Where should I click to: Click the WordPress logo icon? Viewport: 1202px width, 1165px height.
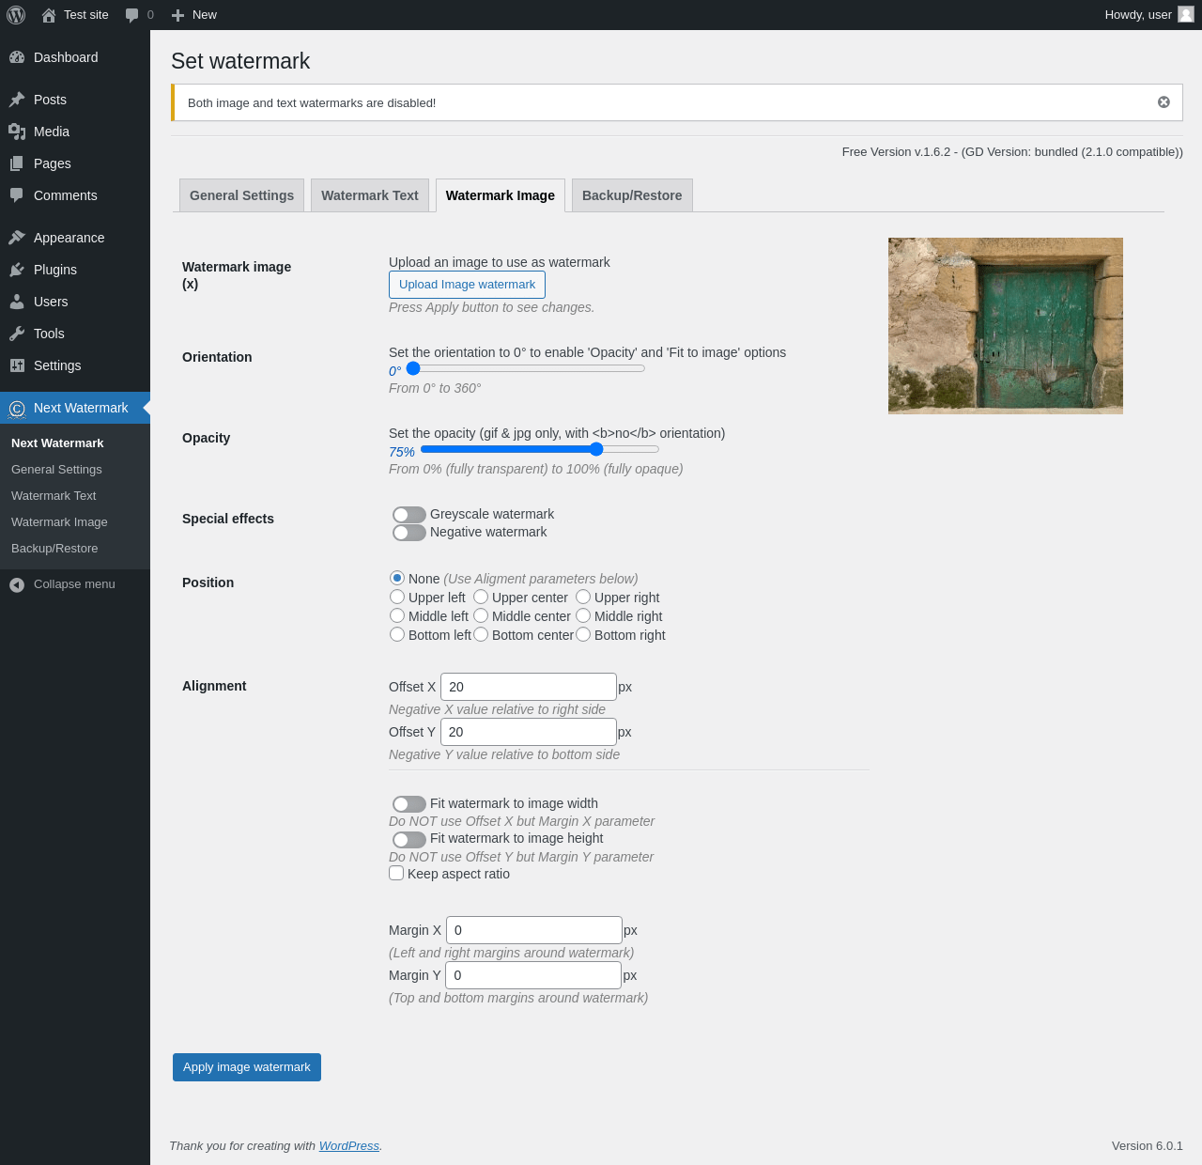point(16,15)
